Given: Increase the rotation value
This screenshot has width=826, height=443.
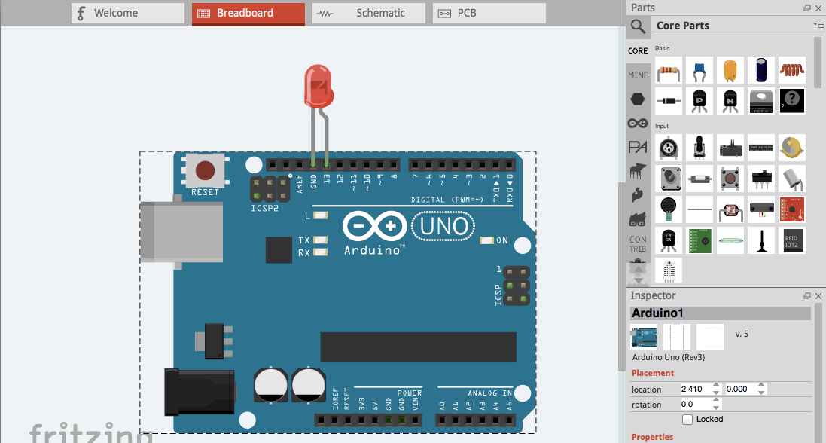Looking at the screenshot, I should click(716, 402).
